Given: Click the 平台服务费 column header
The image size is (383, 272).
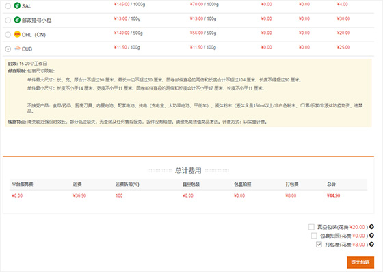Looking at the screenshot, I should click(x=22, y=185).
